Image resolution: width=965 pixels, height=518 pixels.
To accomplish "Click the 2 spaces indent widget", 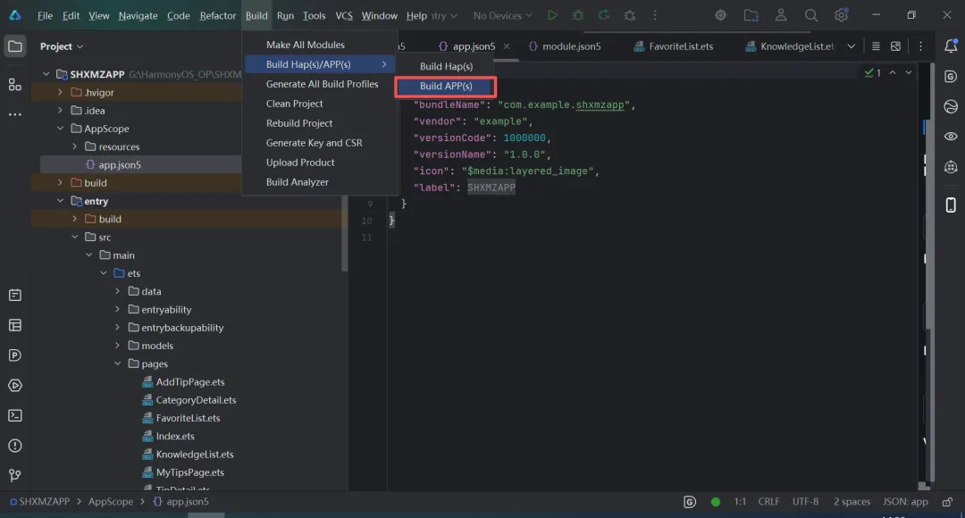I will (852, 502).
